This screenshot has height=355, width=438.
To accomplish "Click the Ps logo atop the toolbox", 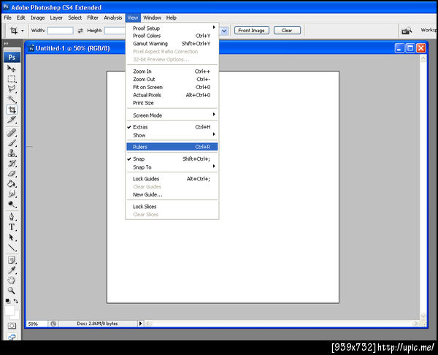I will coord(12,57).
